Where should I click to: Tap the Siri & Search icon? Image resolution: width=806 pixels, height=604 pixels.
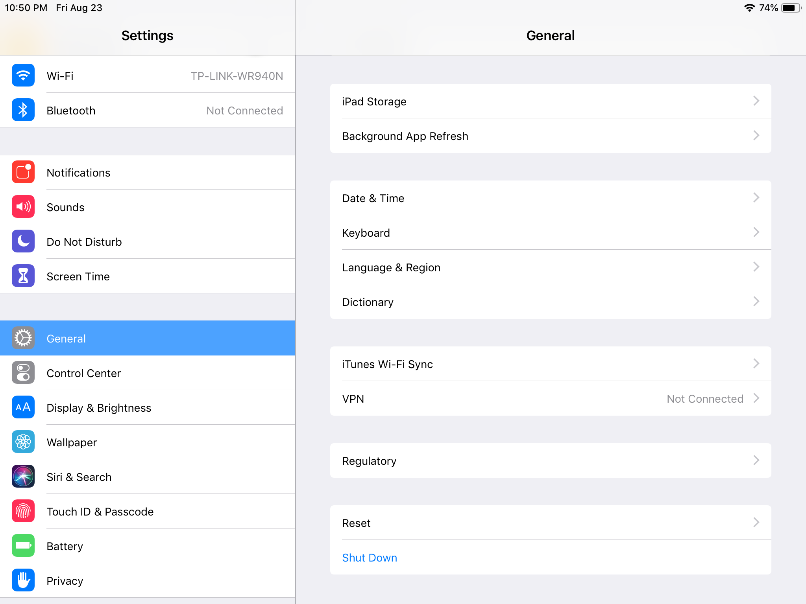coord(23,477)
